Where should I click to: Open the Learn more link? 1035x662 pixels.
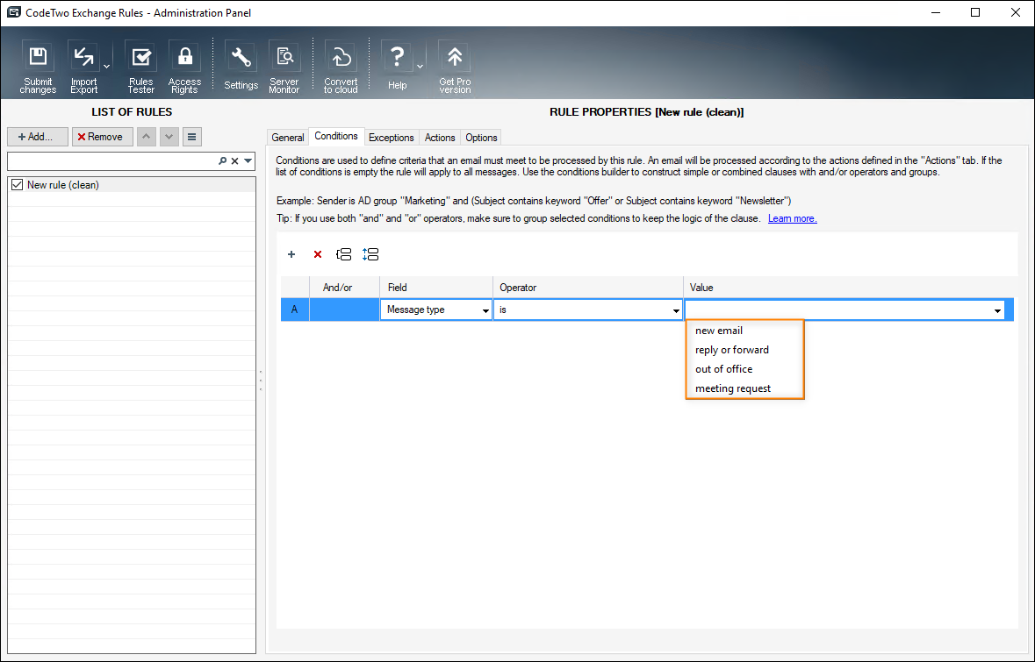[x=792, y=218]
